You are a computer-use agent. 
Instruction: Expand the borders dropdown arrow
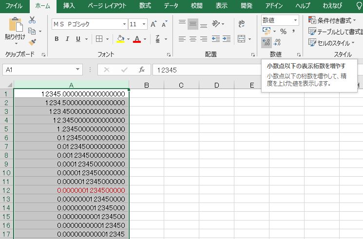[x=107, y=39]
